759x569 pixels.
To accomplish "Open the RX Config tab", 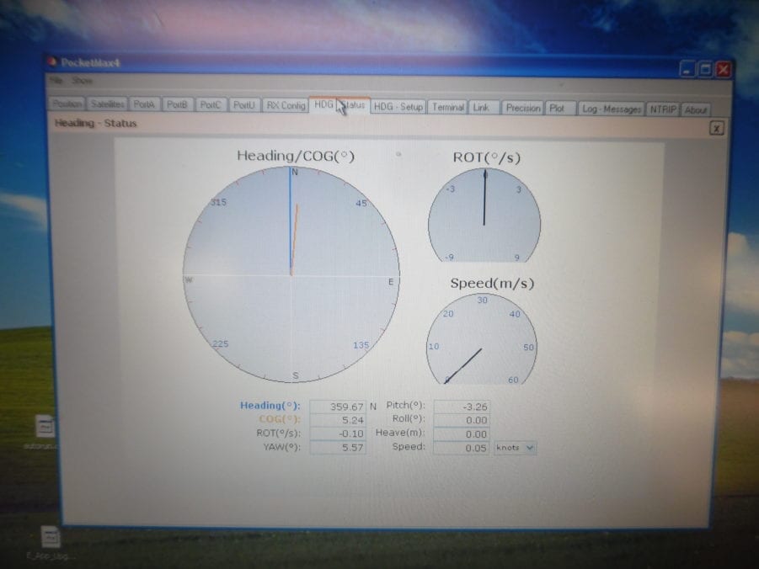I will coord(286,106).
